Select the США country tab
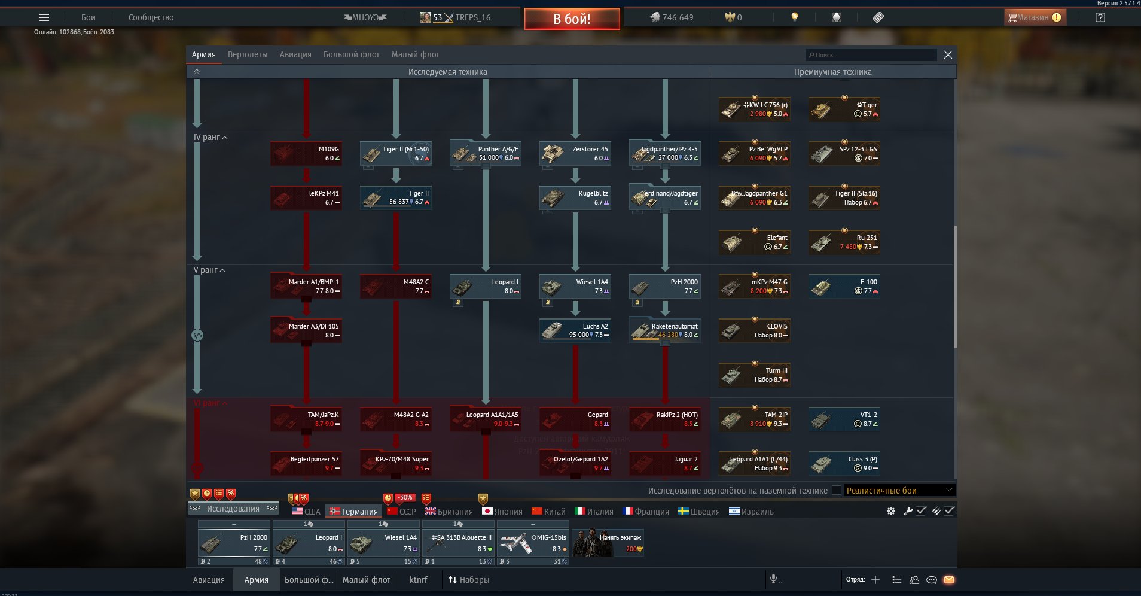The image size is (1141, 596). [306, 512]
